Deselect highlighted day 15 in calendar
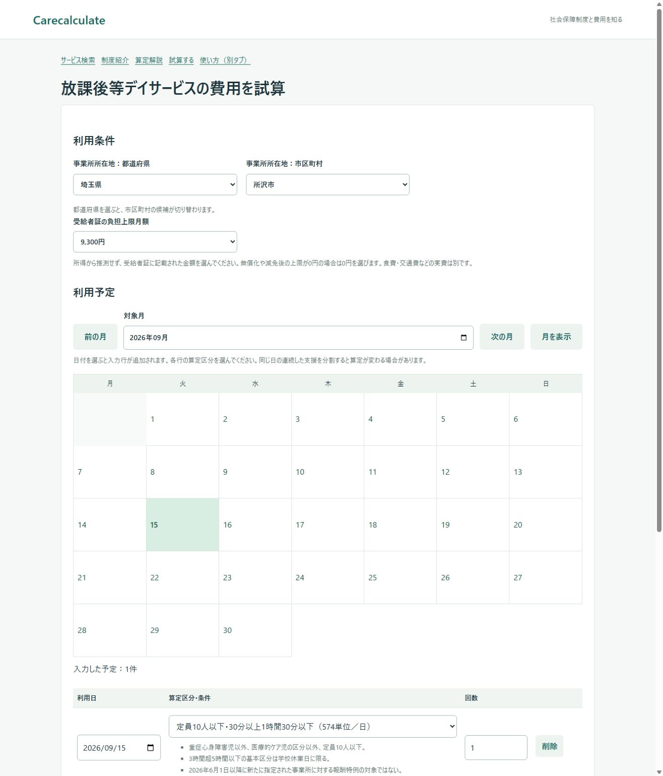This screenshot has width=663, height=776. (182, 525)
